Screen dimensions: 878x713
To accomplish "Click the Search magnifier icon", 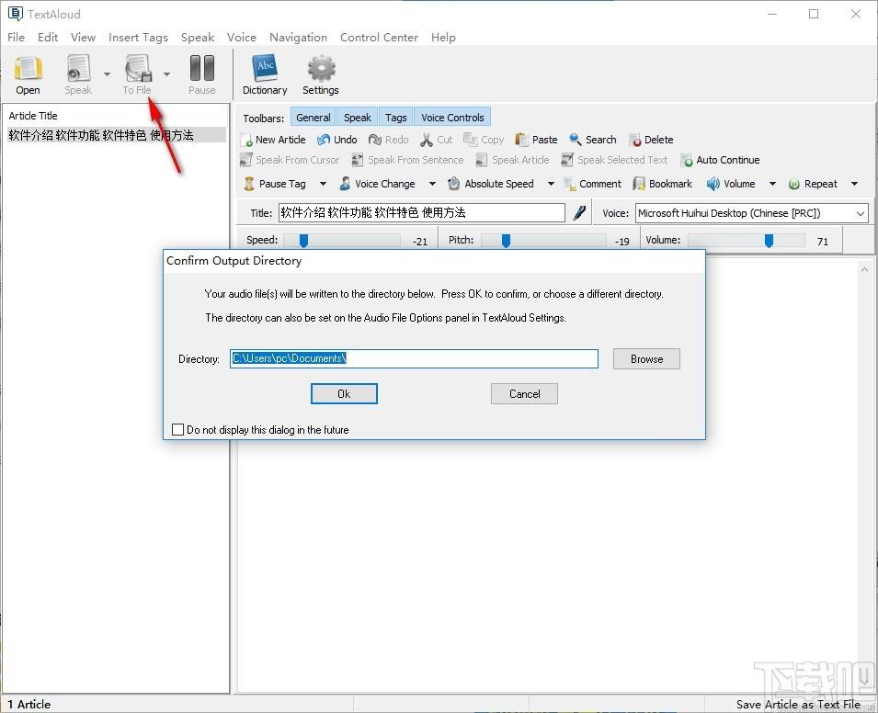I will [x=576, y=140].
